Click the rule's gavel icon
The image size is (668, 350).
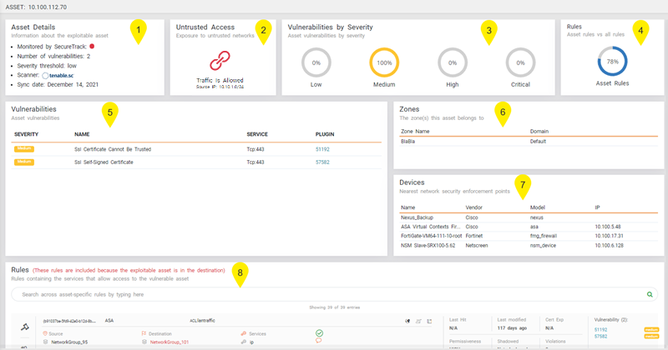point(24,326)
